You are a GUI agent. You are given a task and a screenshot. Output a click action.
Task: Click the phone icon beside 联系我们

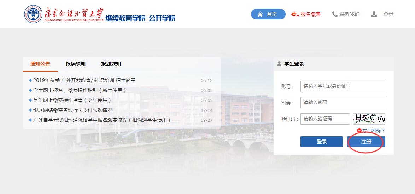(x=335, y=15)
